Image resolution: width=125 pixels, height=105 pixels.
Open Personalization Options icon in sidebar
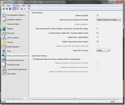point(4,15)
